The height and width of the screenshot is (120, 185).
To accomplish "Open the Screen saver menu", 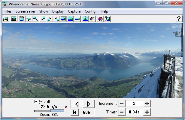I will point(25,11).
